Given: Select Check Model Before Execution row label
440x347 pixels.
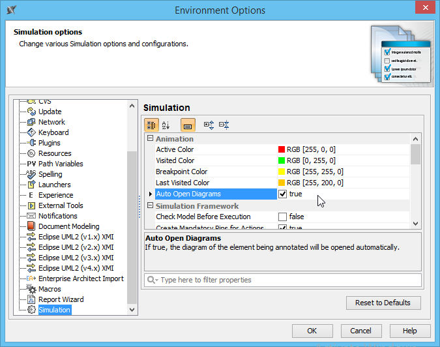Looking at the screenshot, I should (203, 217).
